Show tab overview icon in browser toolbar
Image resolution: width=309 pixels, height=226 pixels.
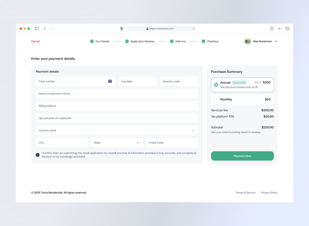click(x=287, y=29)
